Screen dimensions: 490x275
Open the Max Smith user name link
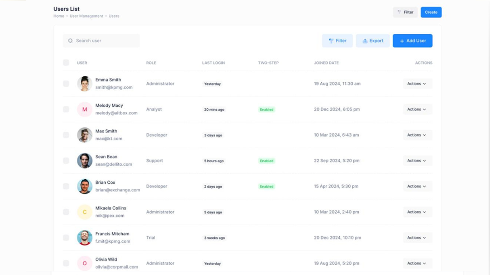point(106,131)
